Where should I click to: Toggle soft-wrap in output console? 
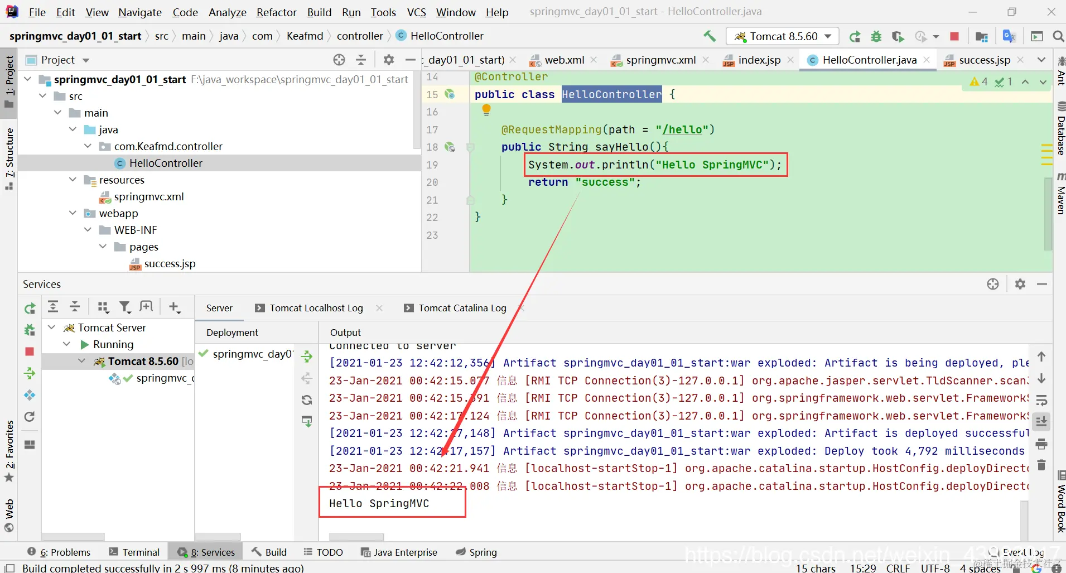(1041, 400)
